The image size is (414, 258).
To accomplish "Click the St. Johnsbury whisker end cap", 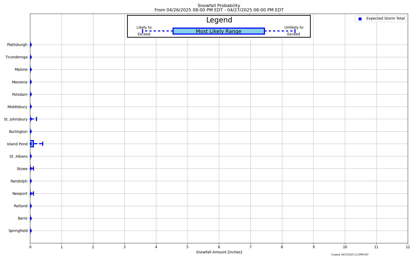I will [x=36, y=119].
